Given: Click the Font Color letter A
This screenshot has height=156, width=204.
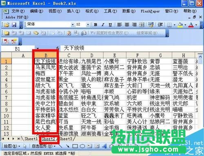Looking at the screenshot, I should tap(191, 25).
